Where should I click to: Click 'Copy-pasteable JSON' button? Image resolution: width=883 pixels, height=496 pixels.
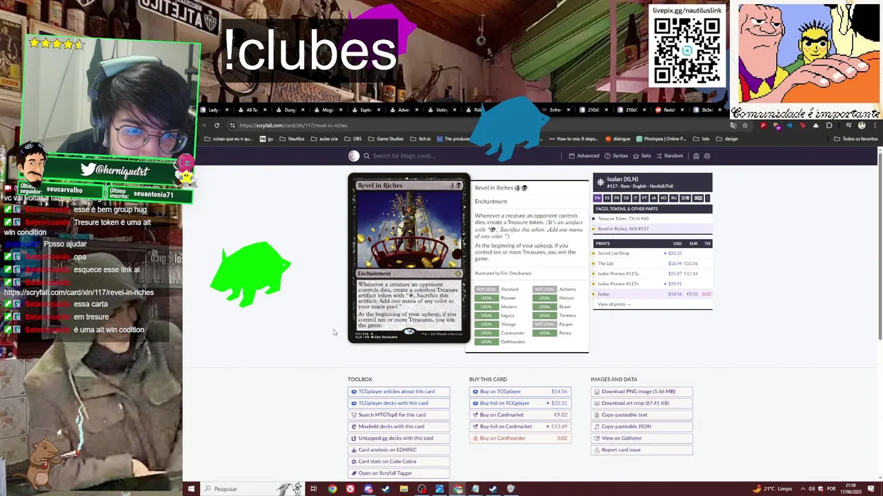(642, 426)
